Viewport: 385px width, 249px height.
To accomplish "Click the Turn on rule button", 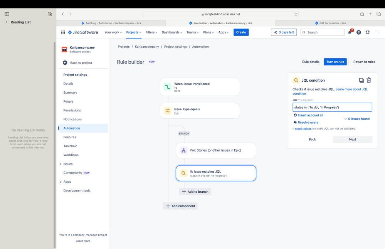I will pos(335,62).
